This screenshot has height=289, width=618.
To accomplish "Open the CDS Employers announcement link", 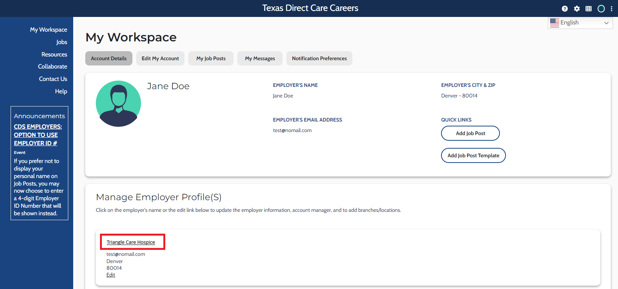I will (38, 135).
